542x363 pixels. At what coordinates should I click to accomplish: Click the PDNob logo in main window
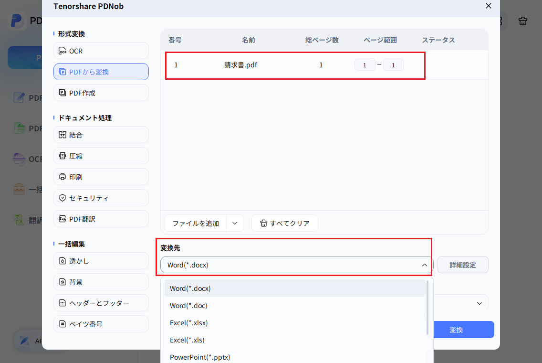(x=17, y=21)
